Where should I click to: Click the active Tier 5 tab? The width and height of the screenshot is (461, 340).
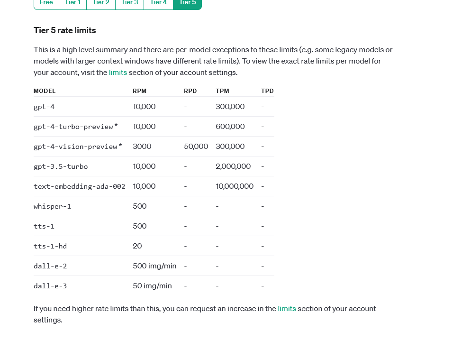click(x=187, y=3)
